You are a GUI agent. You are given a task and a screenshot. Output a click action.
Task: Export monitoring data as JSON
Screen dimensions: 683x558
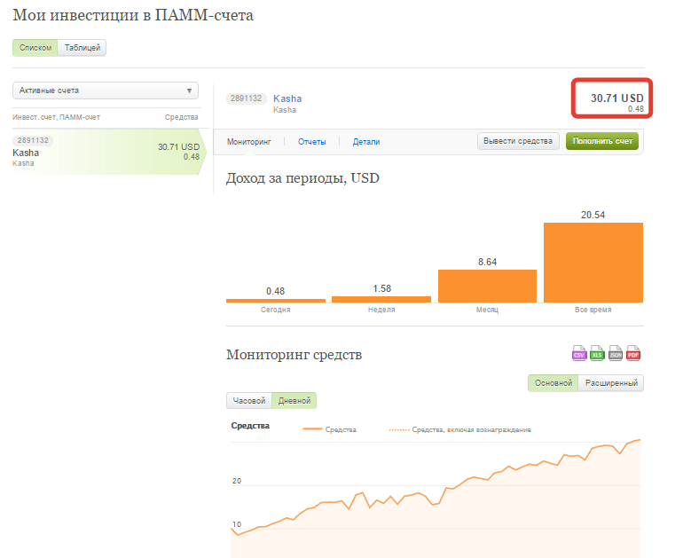615,353
